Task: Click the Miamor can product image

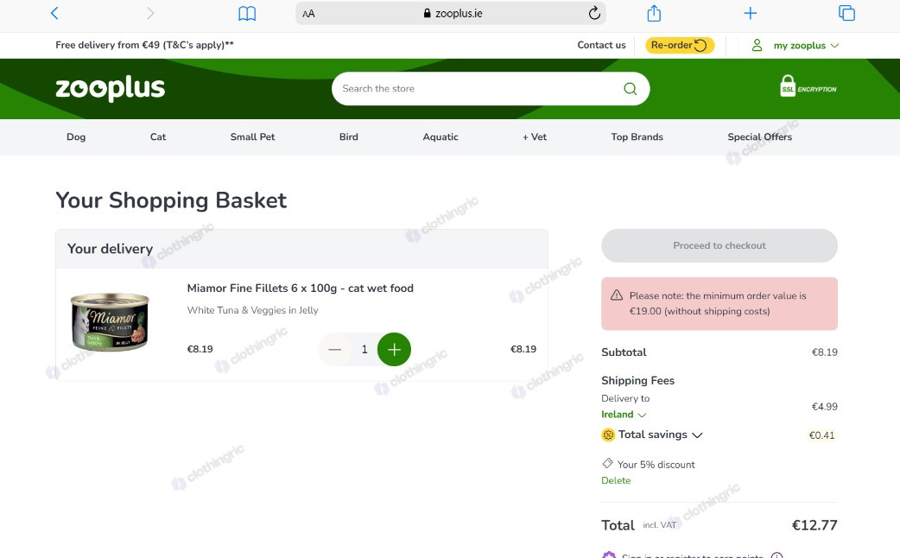Action: click(110, 321)
